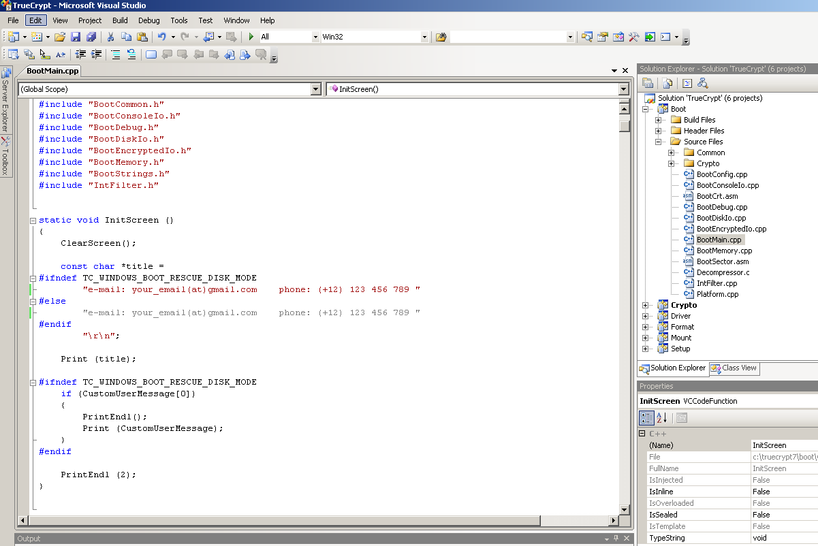Toggle Categorized view in Properties panel

(x=646, y=417)
